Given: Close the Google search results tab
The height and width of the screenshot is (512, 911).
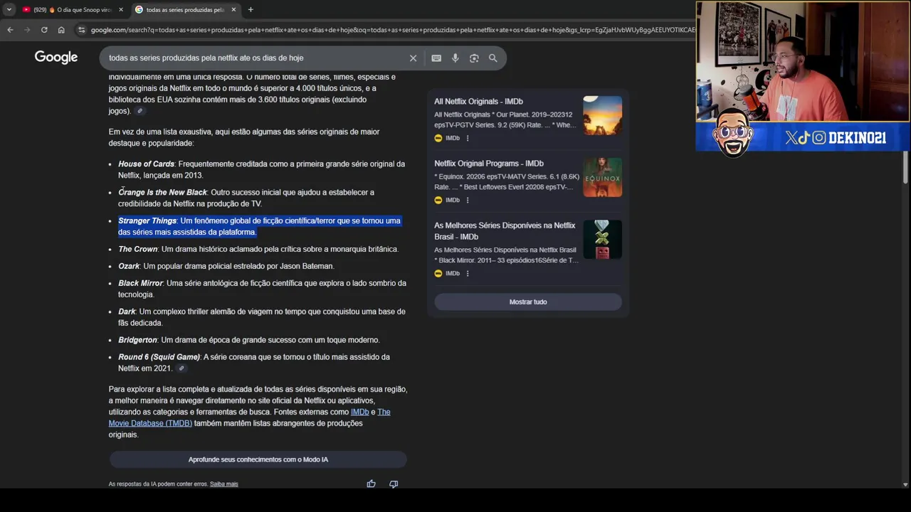Looking at the screenshot, I should pos(233,10).
